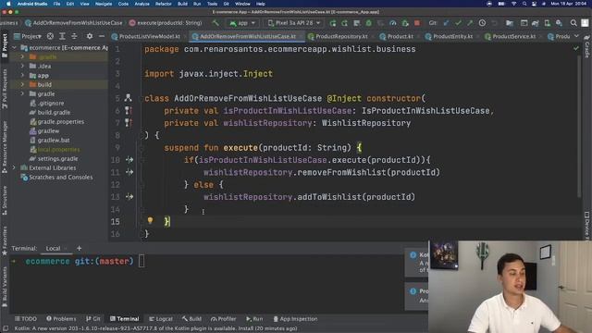Open the Build tool window
The height and width of the screenshot is (333, 592).
click(x=191, y=319)
